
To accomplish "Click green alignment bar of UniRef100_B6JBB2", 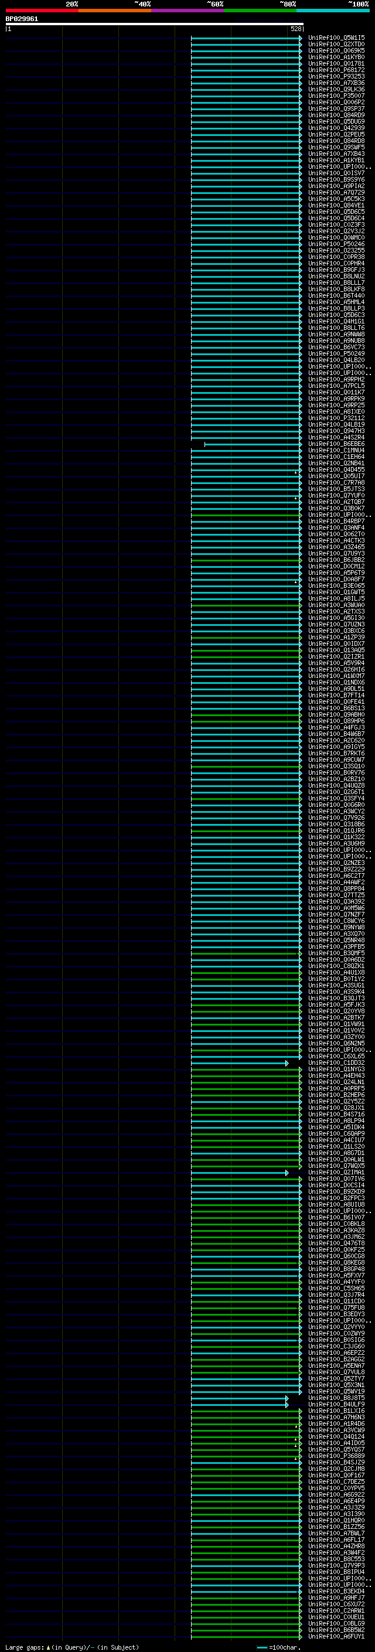I will 246,560.
